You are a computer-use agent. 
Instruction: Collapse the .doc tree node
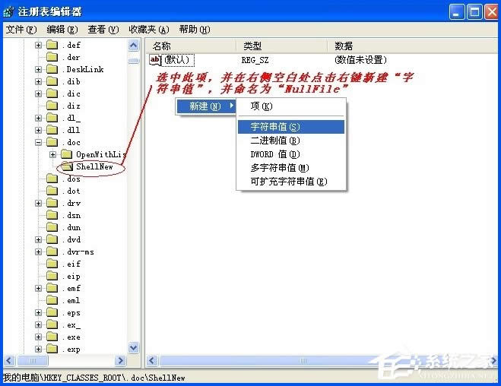tap(38, 142)
